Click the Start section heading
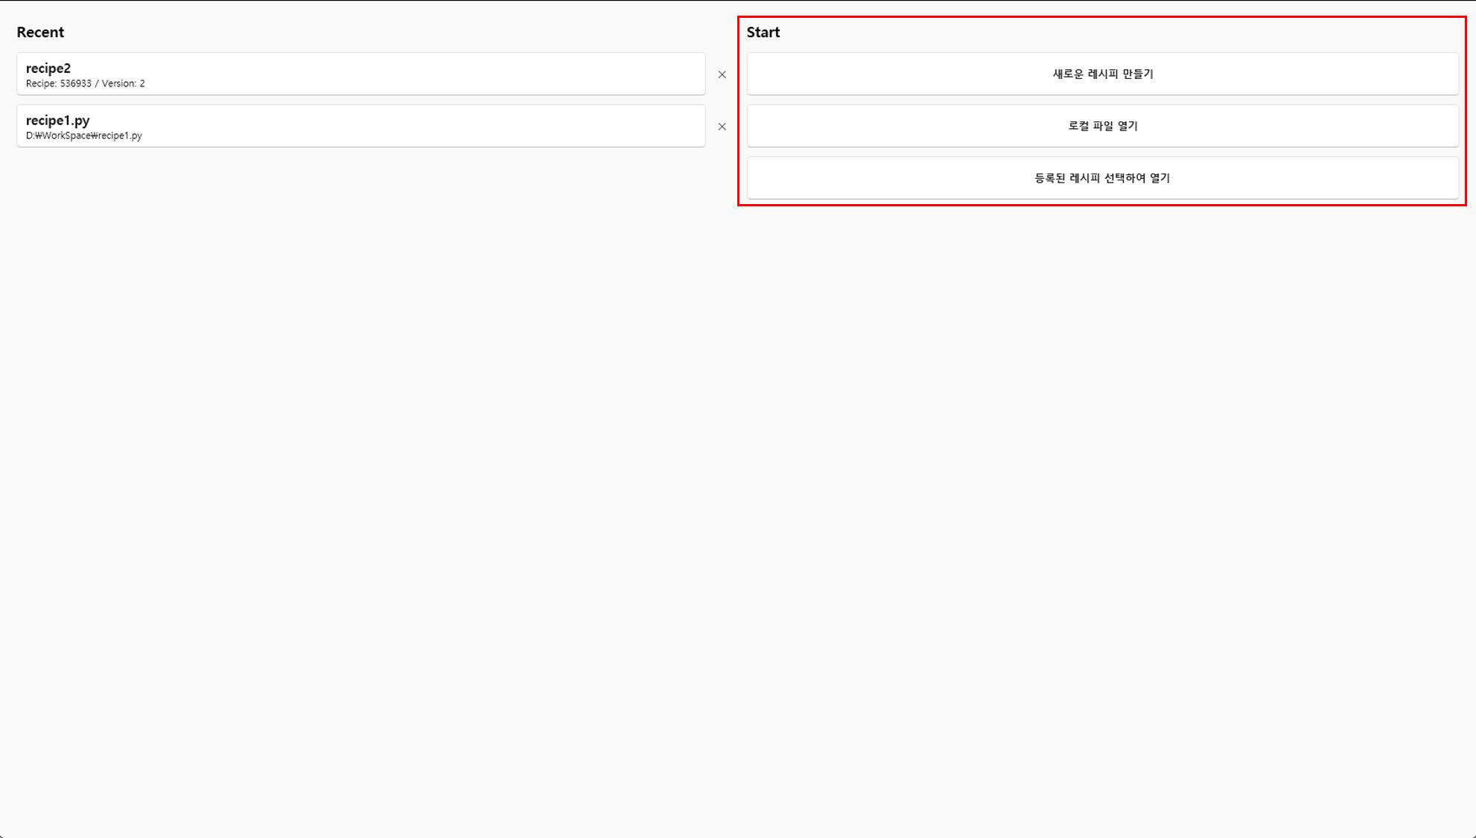The height and width of the screenshot is (838, 1476). (x=763, y=32)
